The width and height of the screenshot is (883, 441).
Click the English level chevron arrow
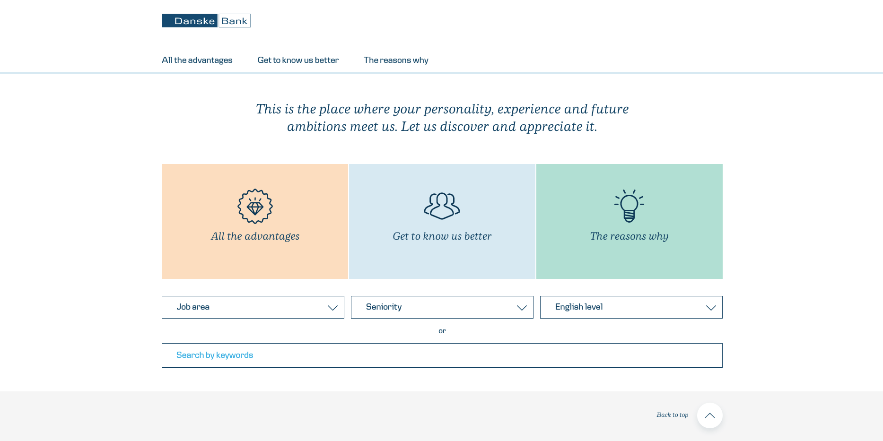tap(711, 308)
